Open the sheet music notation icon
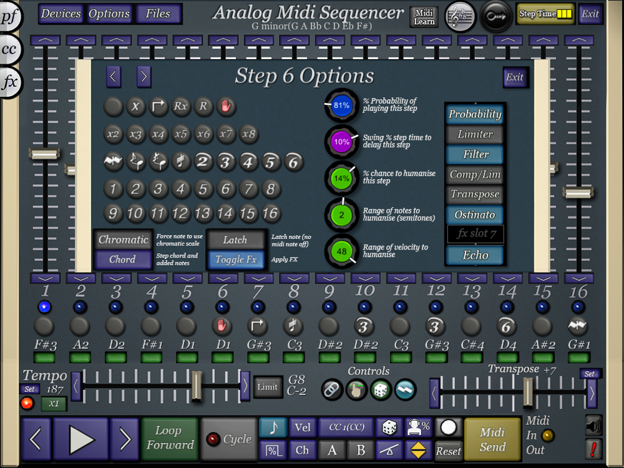The width and height of the screenshot is (624, 468). pyautogui.click(x=460, y=14)
